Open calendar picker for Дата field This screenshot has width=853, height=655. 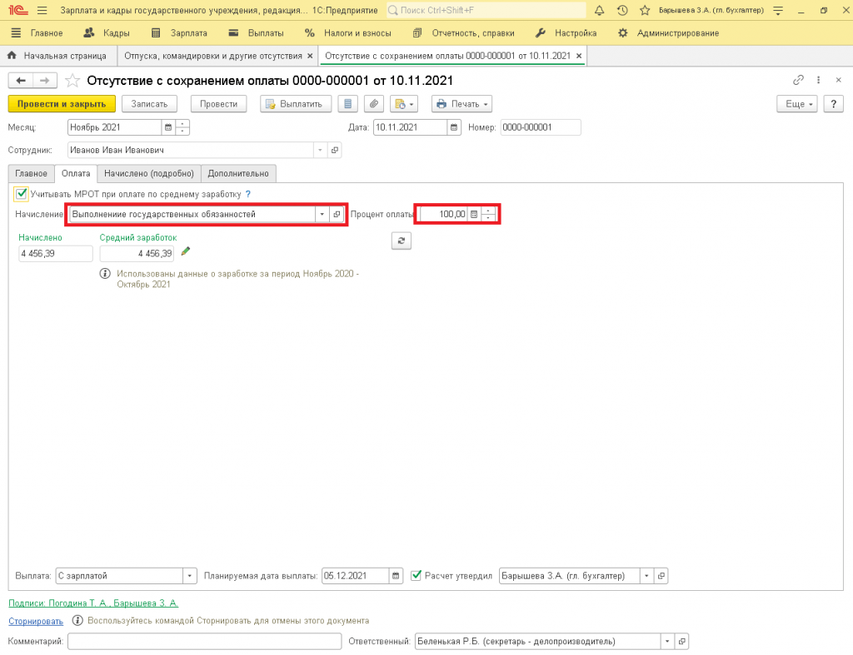click(x=454, y=127)
